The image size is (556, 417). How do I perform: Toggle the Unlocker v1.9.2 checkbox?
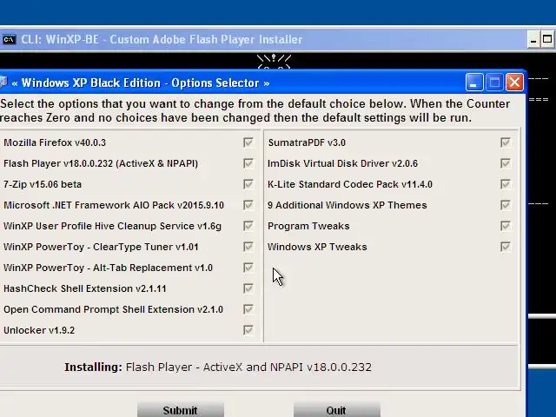point(248,330)
